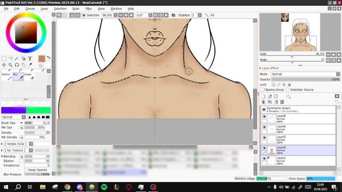Image resolution: width=342 pixels, height=192 pixels.
Task: Open the Filter menu
Action: coord(88,9)
